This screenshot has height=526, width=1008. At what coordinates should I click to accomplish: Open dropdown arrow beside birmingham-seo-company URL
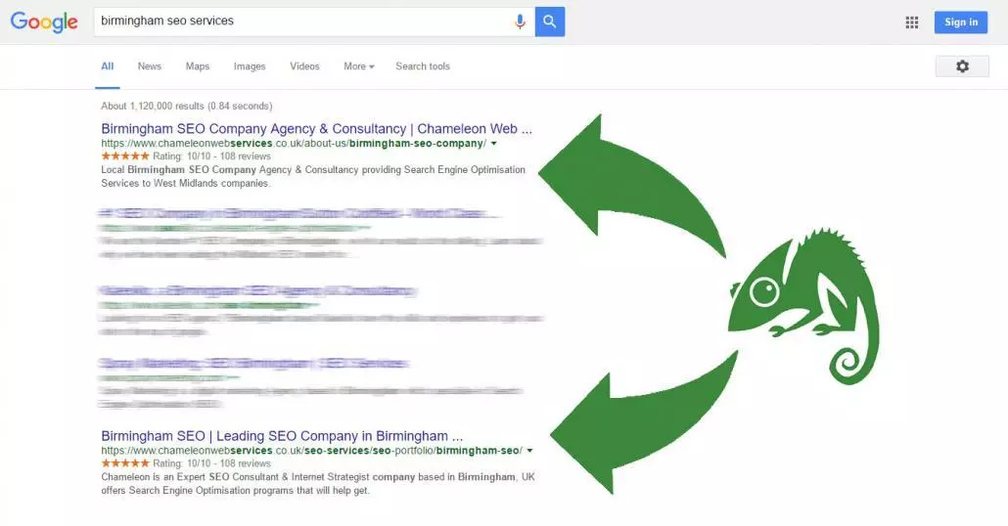click(x=493, y=144)
